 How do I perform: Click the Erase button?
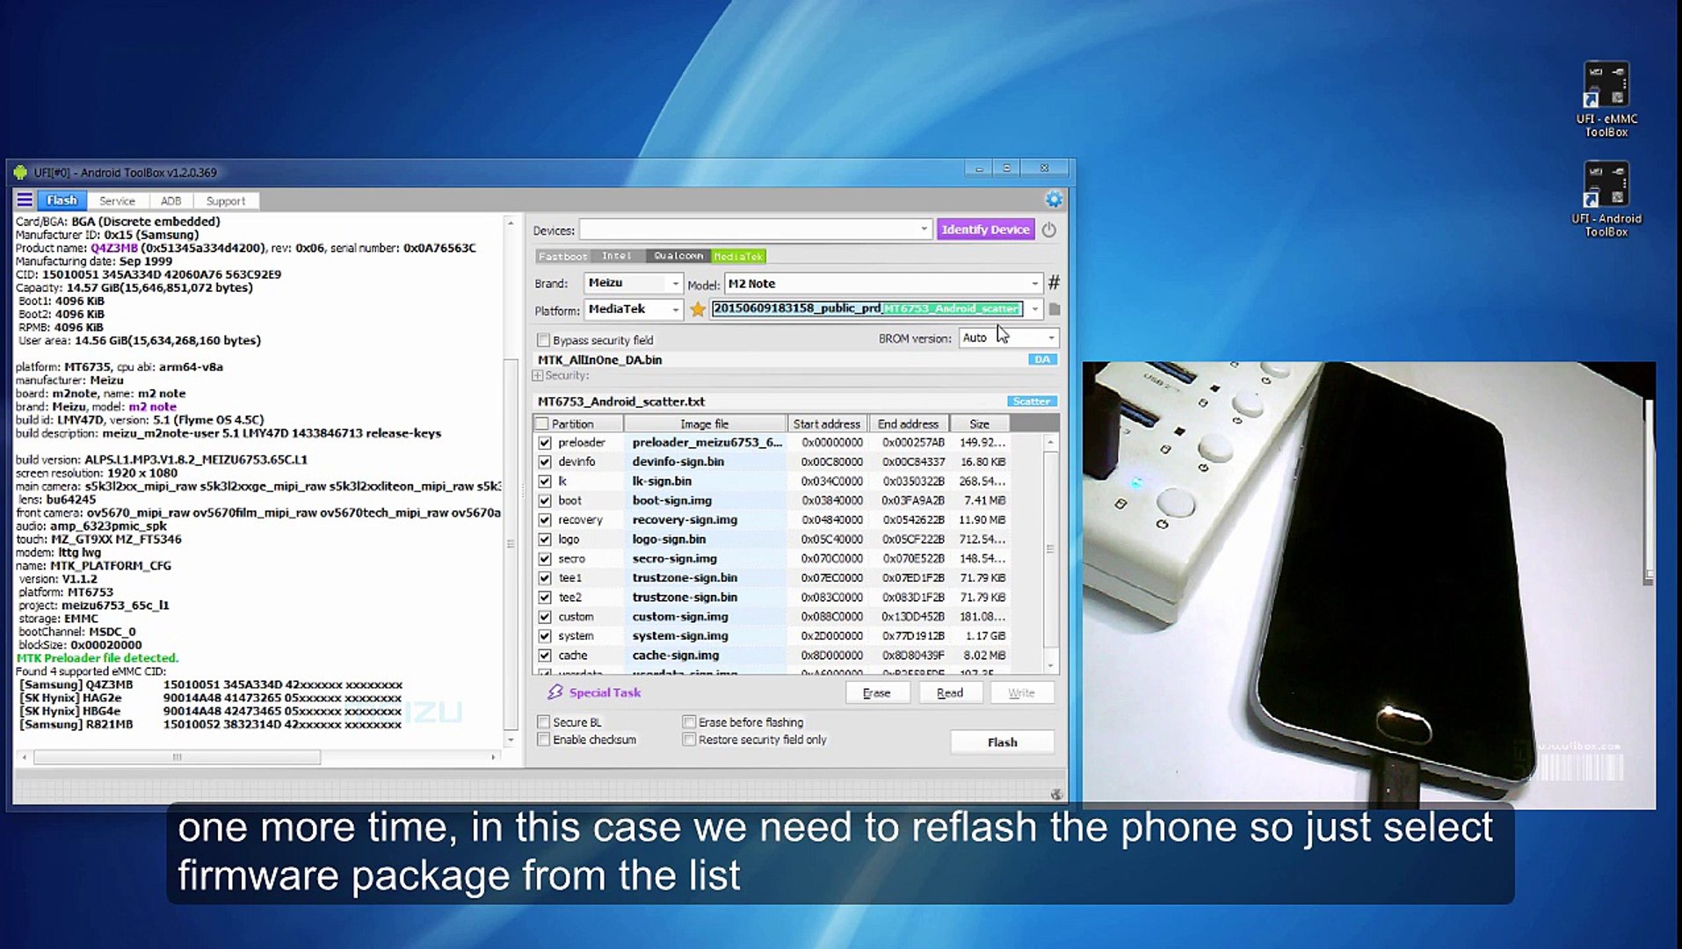(x=876, y=693)
